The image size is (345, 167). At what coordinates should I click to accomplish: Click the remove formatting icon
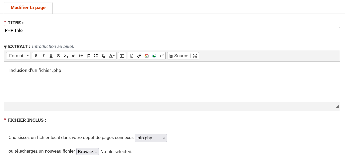pos(103,56)
